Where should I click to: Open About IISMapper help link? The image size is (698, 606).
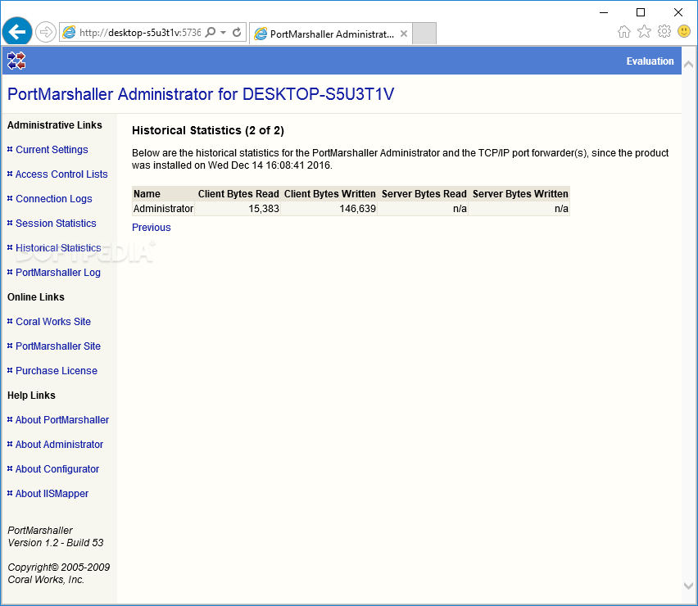[x=52, y=494]
